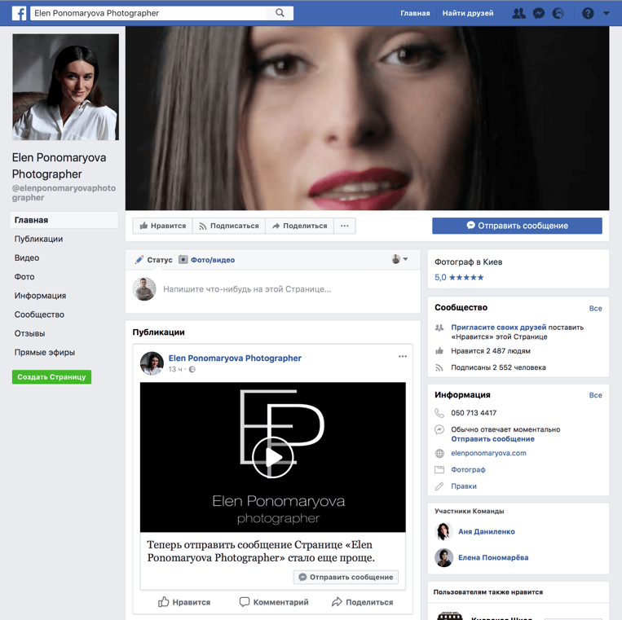The width and height of the screenshot is (622, 620).
Task: Open the help question mark icon
Action: (588, 13)
